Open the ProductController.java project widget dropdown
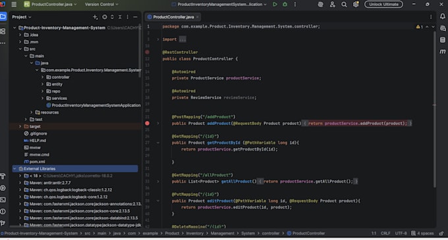The height and width of the screenshot is (240, 448). pos(50,5)
